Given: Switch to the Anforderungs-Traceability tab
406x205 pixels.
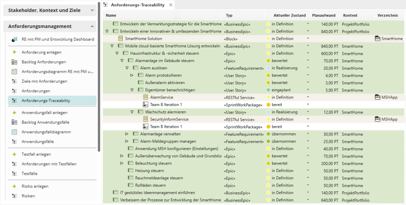Looking at the screenshot, I should 138,5.
